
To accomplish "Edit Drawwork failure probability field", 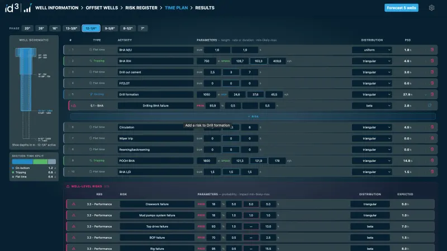I will click(213, 204).
